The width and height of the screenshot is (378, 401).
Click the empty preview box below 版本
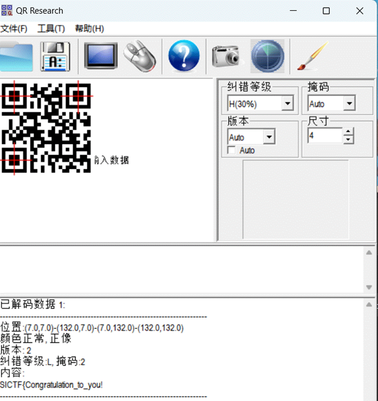click(296, 199)
